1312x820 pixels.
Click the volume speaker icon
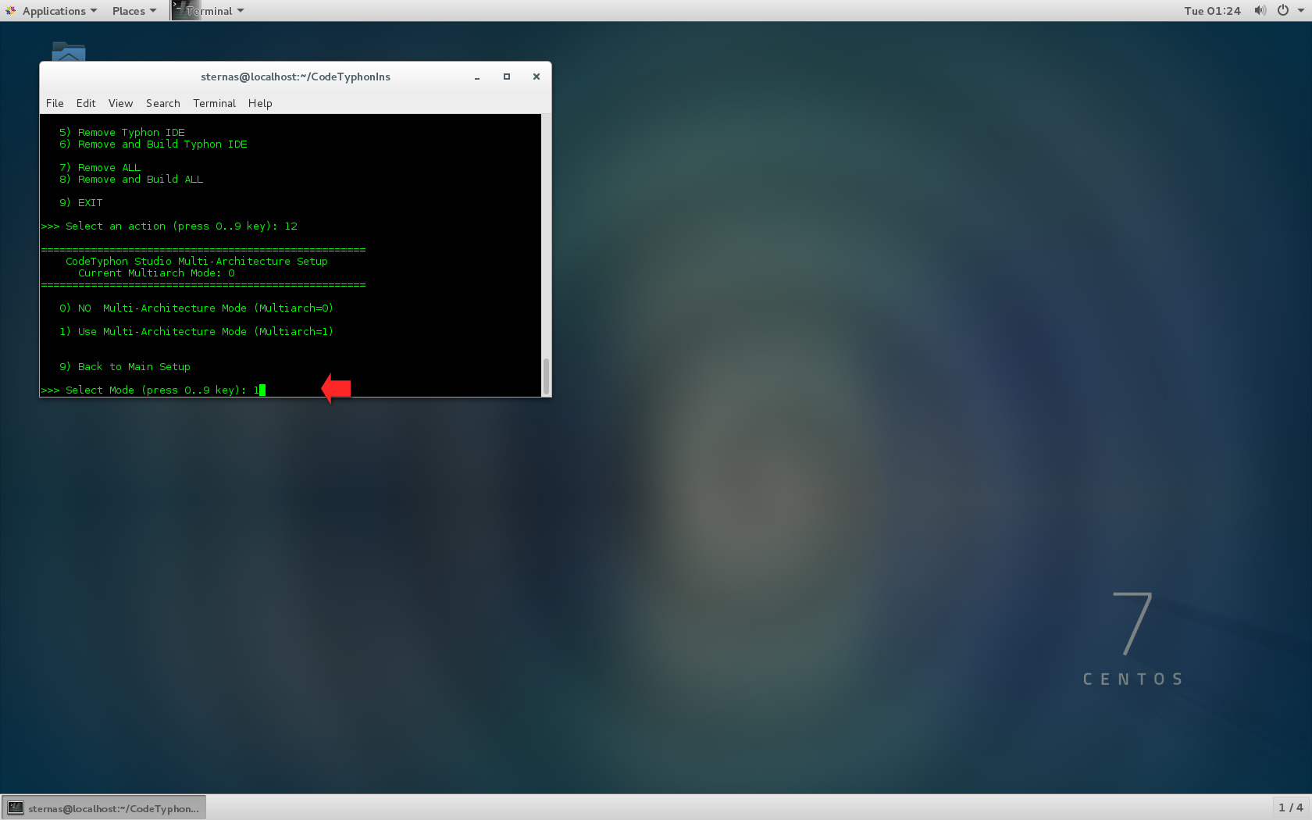point(1260,10)
